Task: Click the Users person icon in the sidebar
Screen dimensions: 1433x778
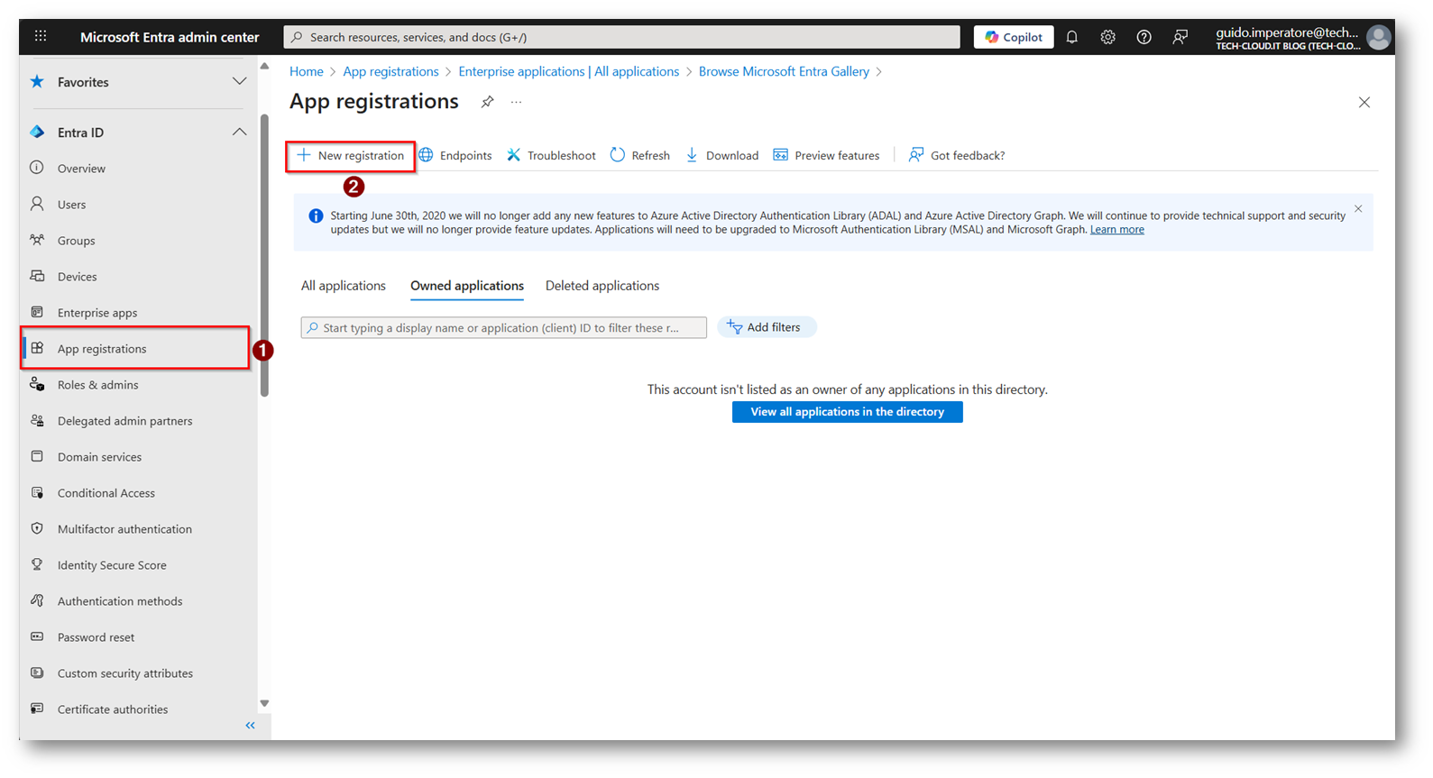Action: [x=37, y=204]
